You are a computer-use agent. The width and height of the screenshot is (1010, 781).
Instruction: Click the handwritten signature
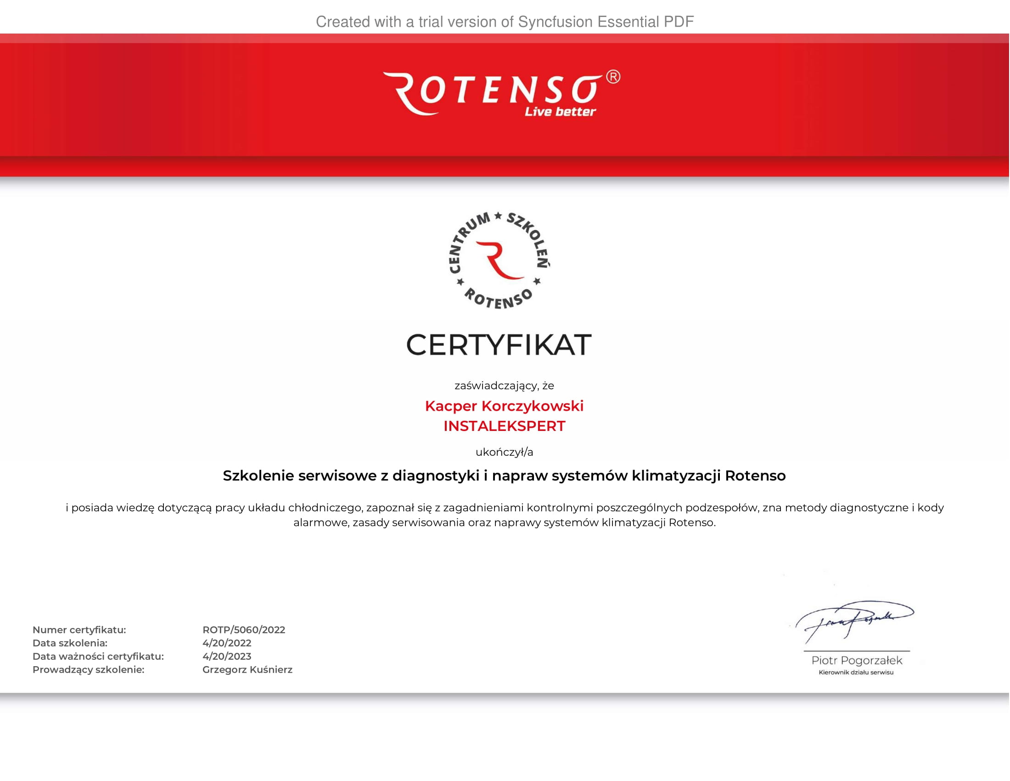pyautogui.click(x=855, y=622)
